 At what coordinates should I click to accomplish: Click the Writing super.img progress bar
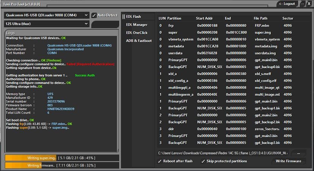coord(62,157)
